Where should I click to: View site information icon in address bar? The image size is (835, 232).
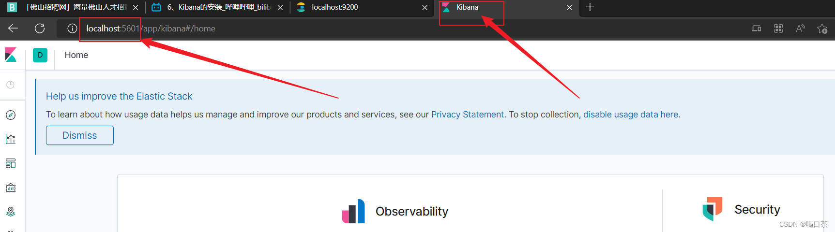(72, 29)
